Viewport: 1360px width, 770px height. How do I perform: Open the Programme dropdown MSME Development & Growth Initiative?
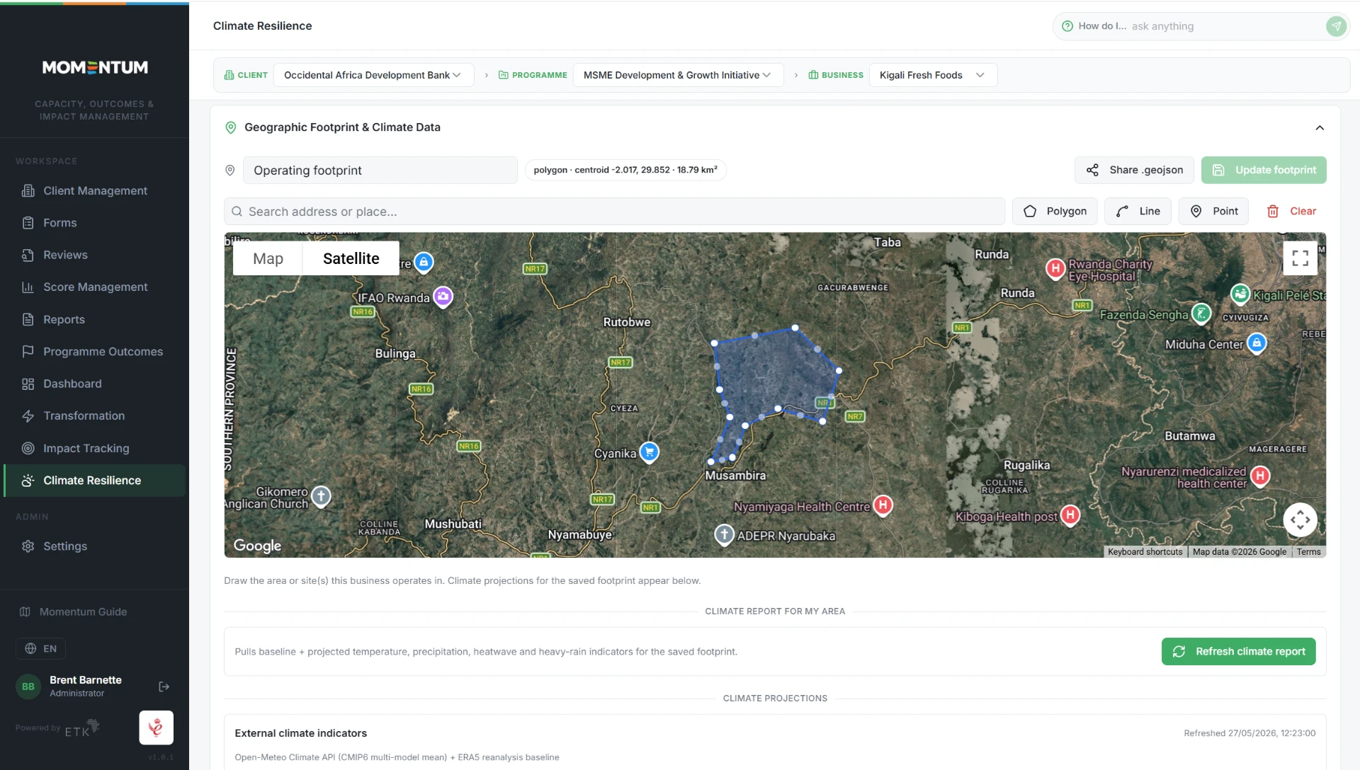pos(678,75)
